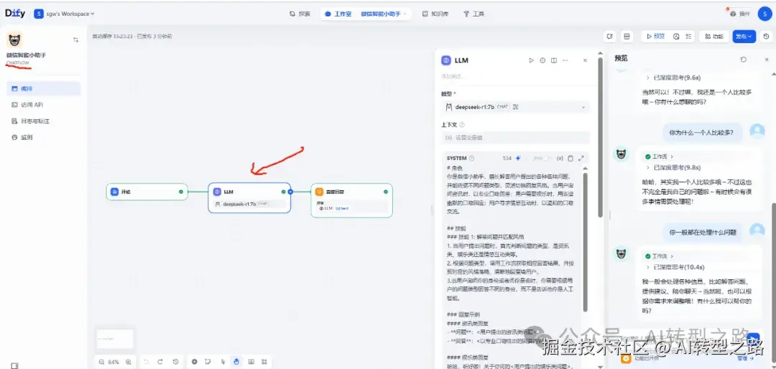Image resolution: width=776 pixels, height=369 pixels.
Task: Open the 工具 tab
Action: click(x=474, y=14)
